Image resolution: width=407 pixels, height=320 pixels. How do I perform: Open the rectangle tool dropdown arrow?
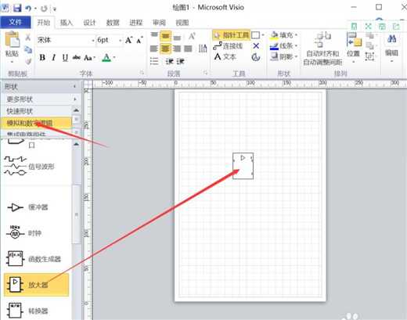coord(263,35)
